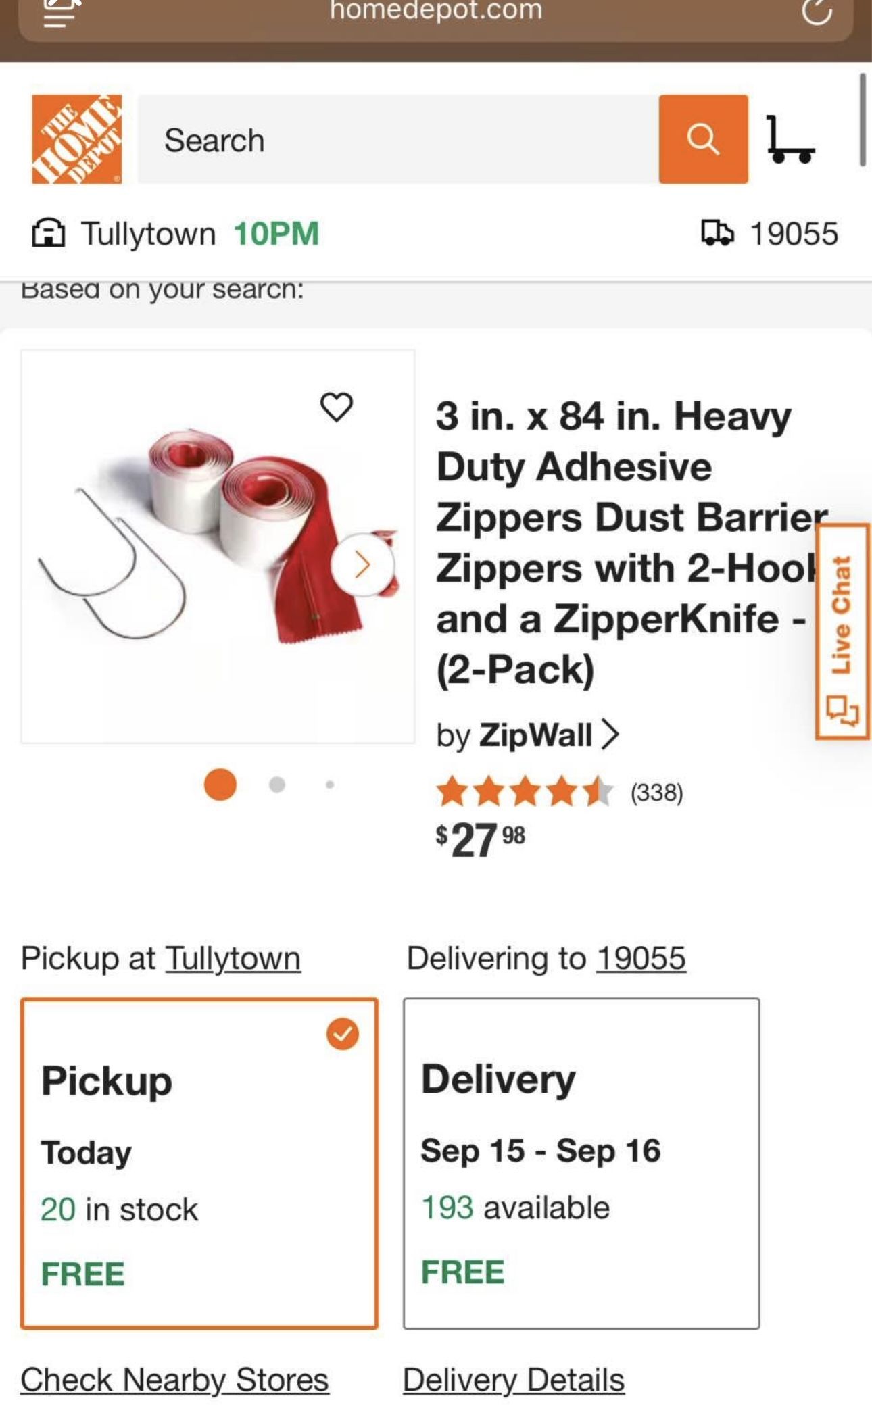Click the Search input field
The height and width of the screenshot is (1419, 872).
pyautogui.click(x=398, y=140)
